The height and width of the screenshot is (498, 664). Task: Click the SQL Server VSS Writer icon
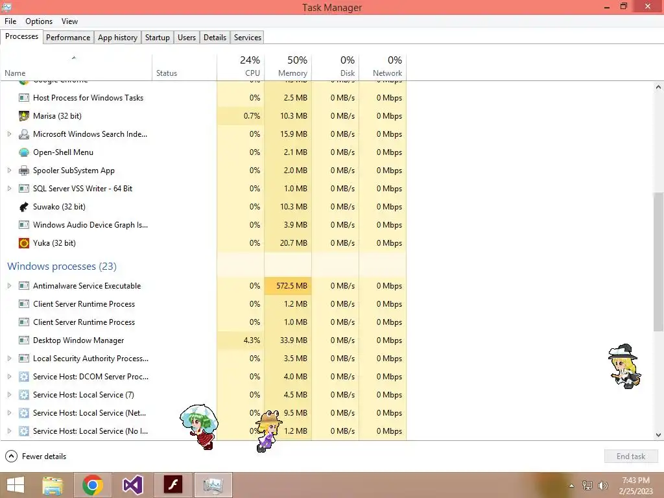click(x=24, y=189)
